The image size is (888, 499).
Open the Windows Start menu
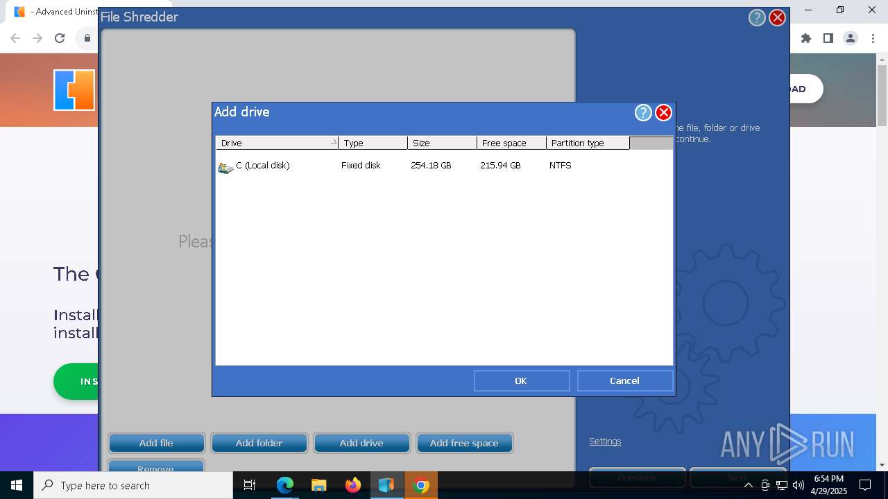click(17, 485)
